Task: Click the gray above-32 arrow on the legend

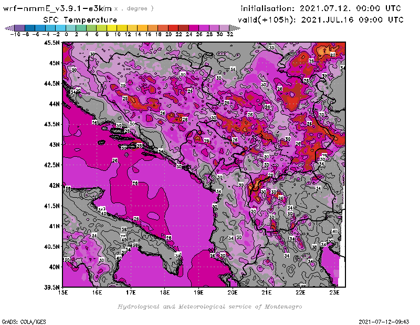Action: point(235,28)
